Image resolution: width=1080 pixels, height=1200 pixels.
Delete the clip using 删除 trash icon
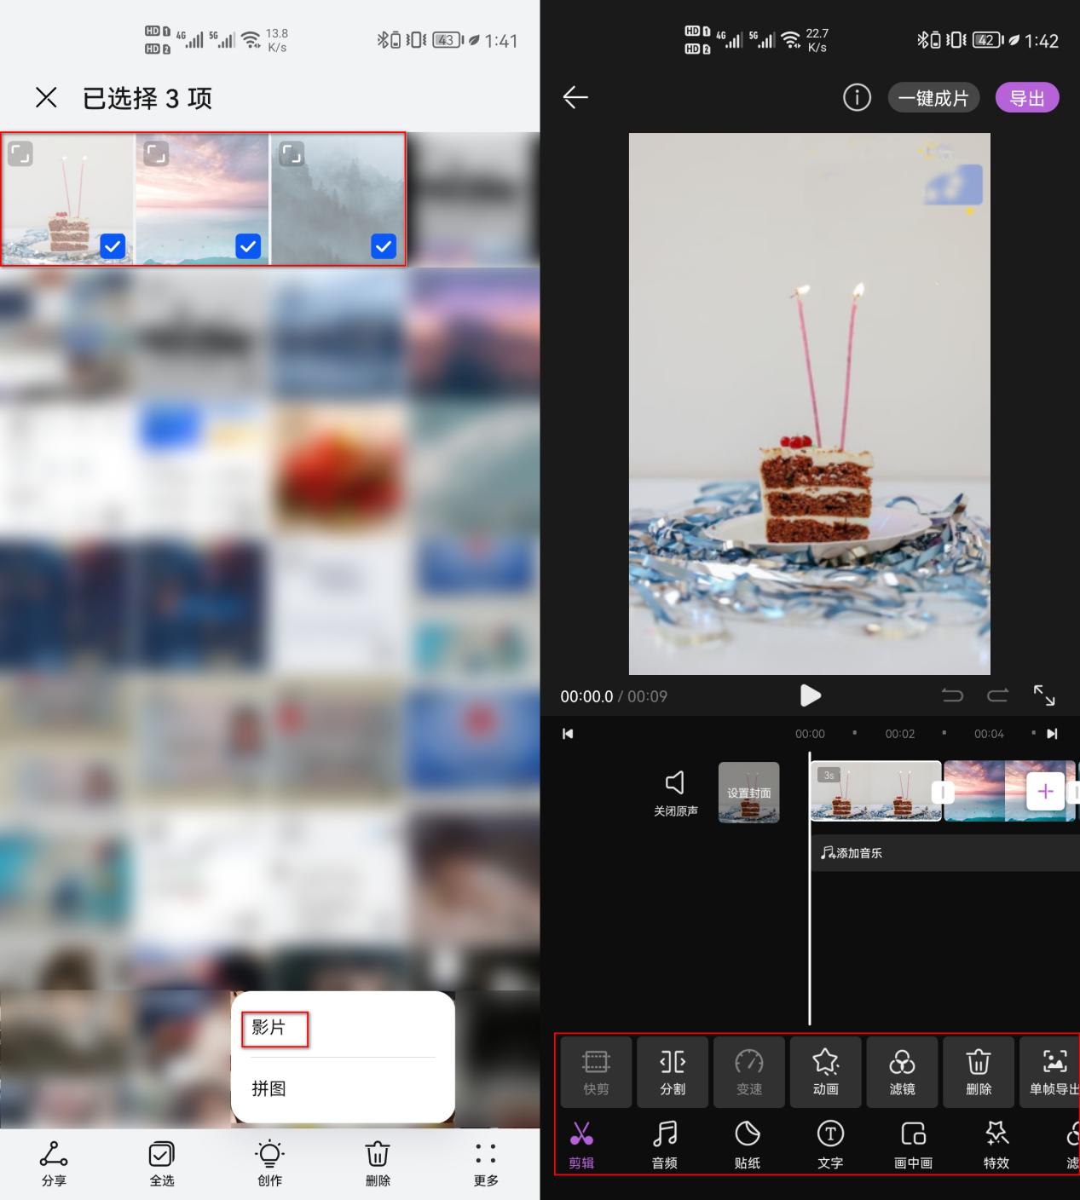coord(978,1072)
